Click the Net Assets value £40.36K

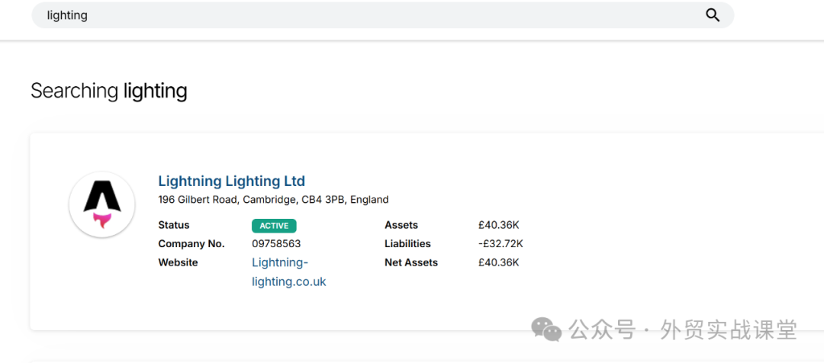click(498, 262)
